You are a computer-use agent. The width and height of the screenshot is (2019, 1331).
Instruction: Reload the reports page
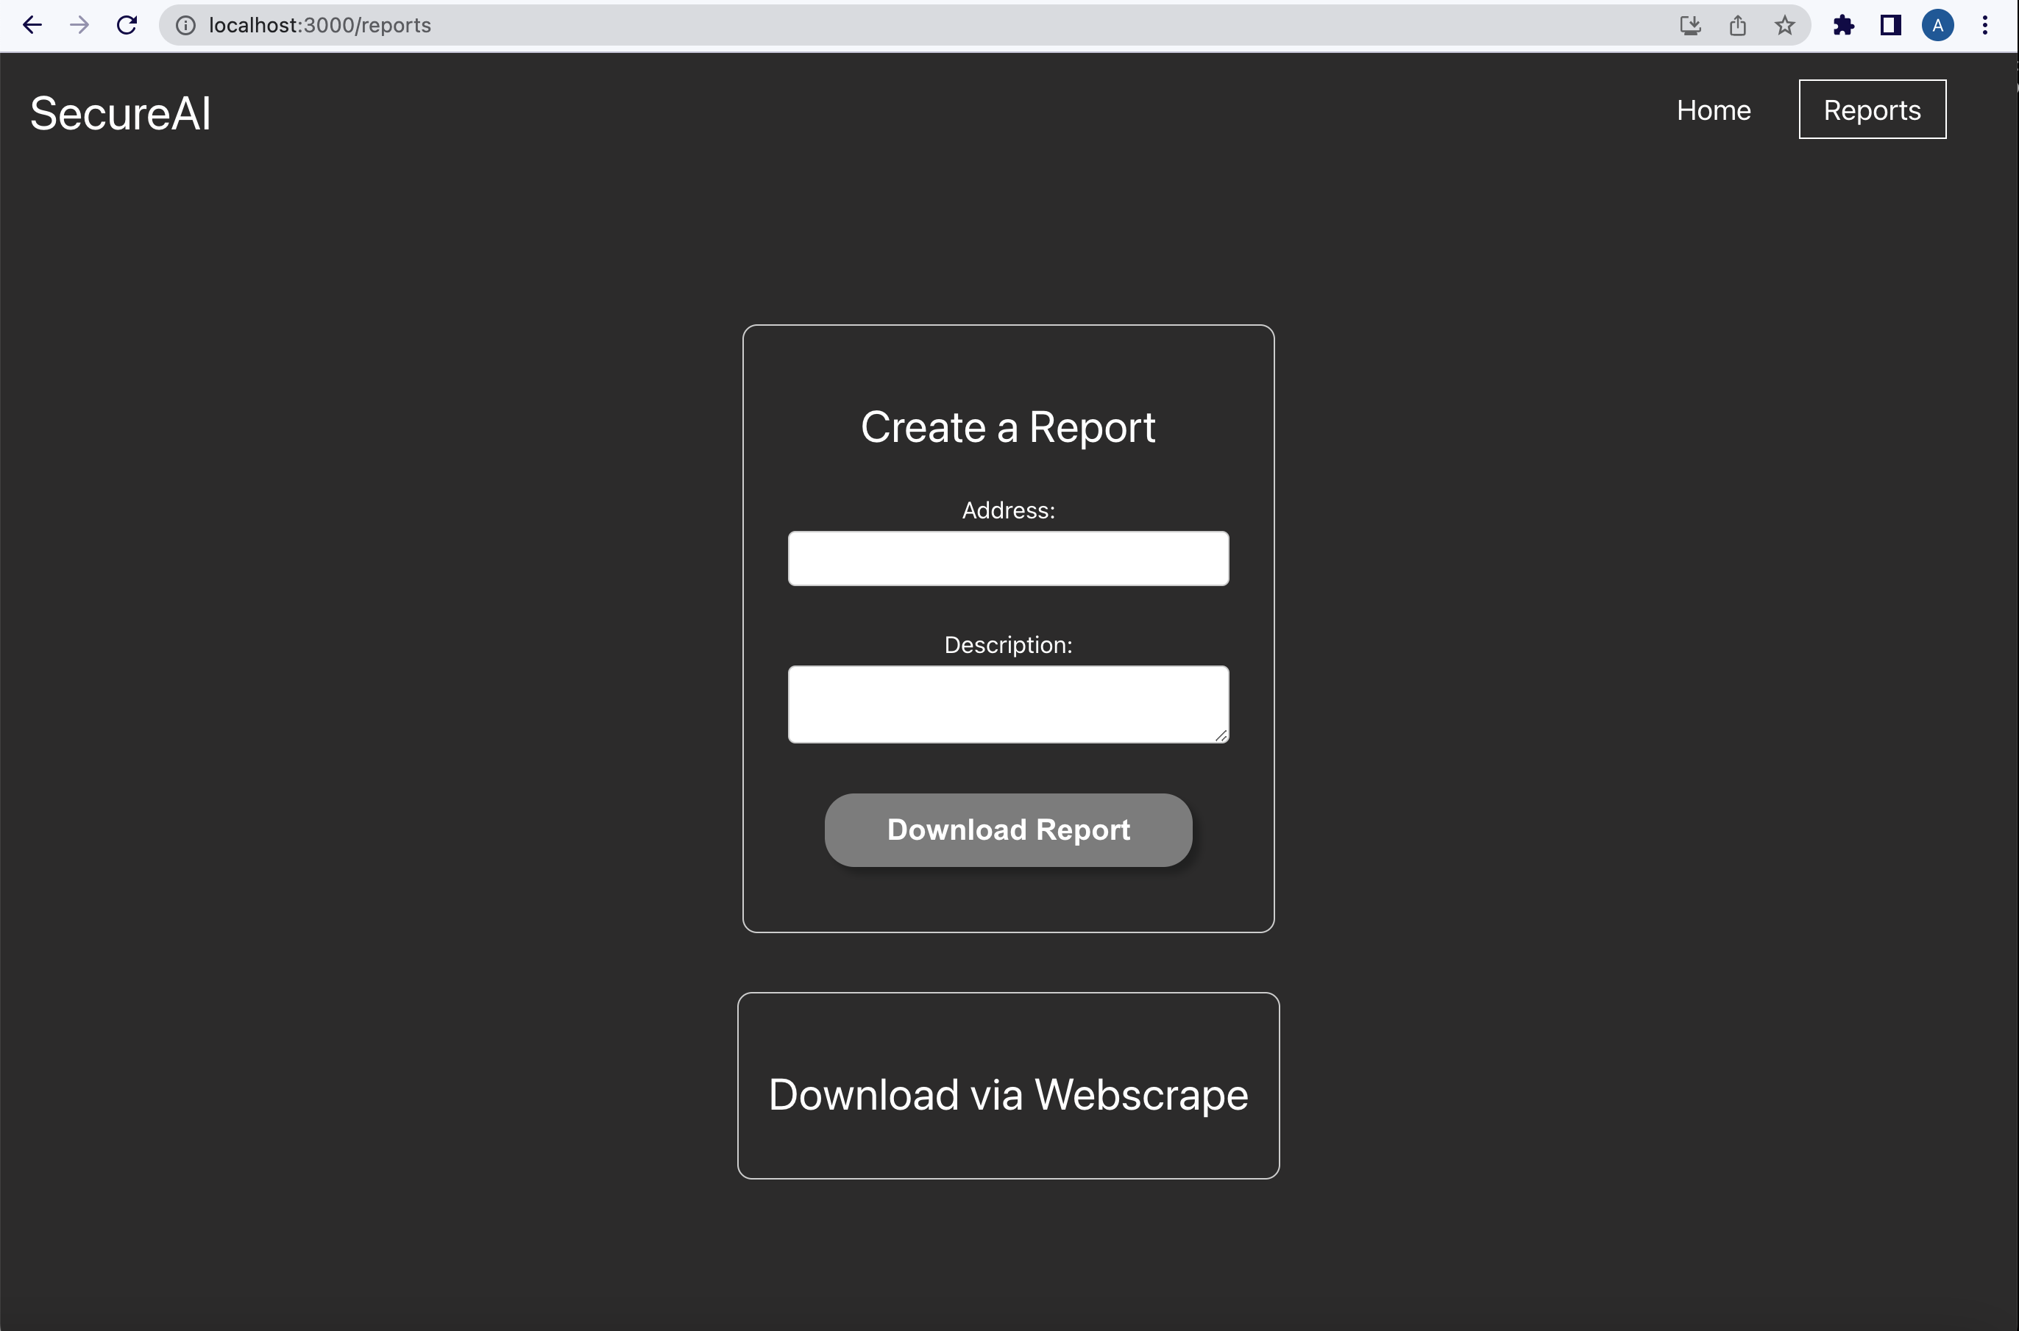(x=127, y=26)
